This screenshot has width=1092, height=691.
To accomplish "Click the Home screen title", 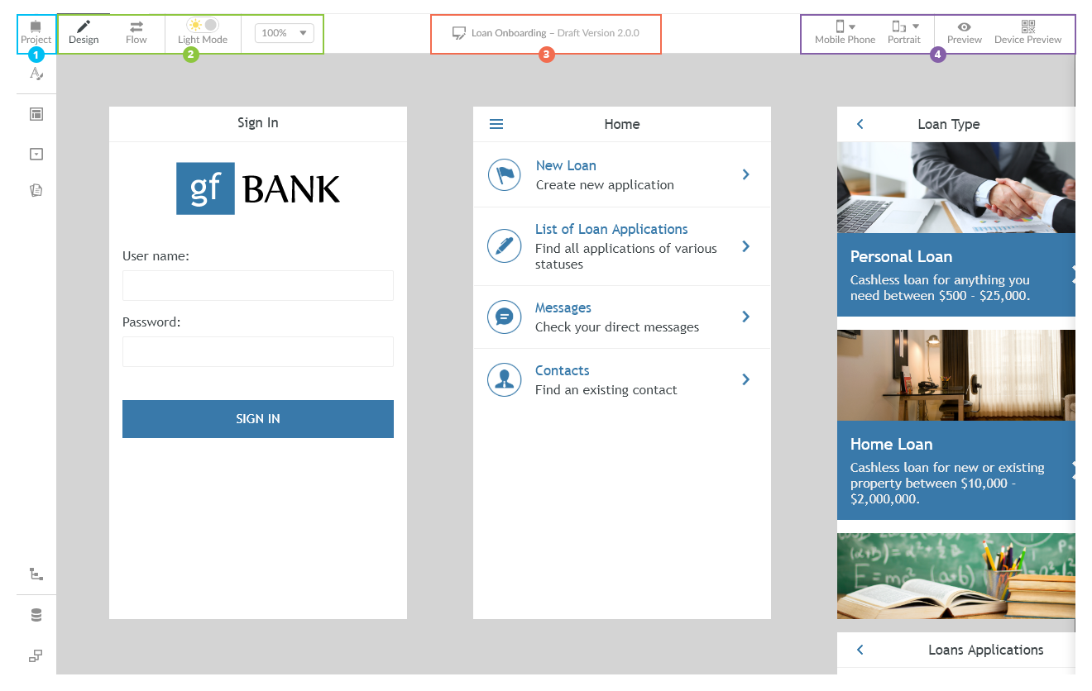I will [x=622, y=124].
